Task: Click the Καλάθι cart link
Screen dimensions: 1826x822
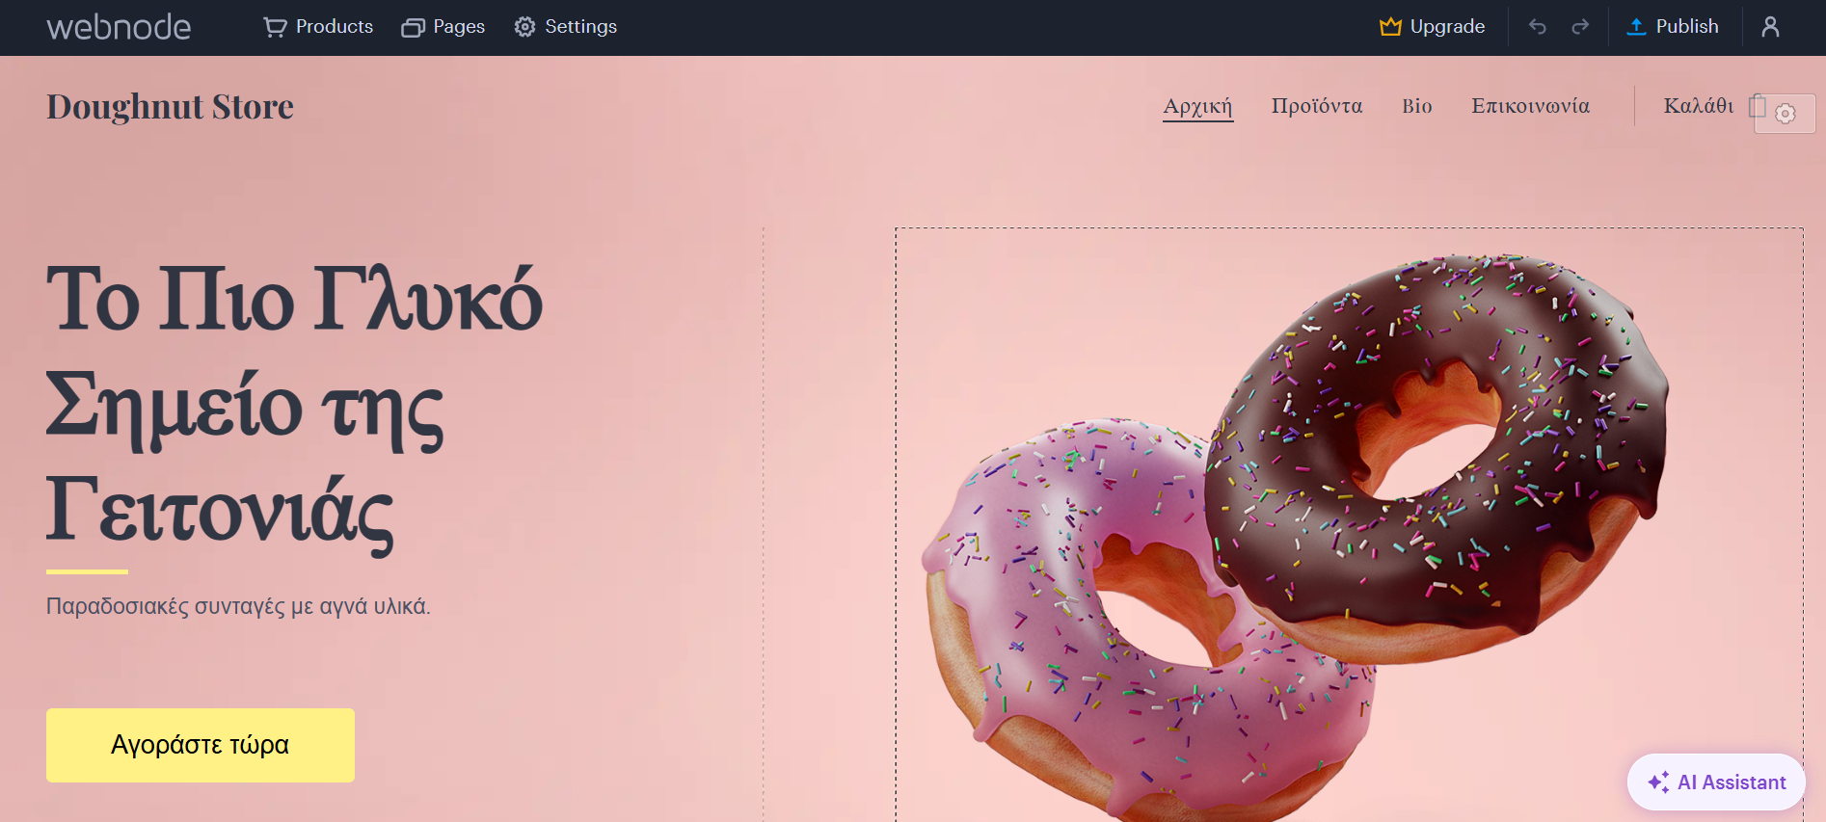Action: point(1699,106)
